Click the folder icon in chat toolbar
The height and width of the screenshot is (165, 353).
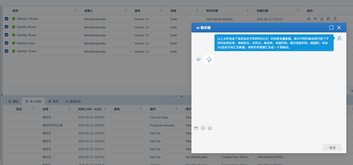tap(196, 128)
